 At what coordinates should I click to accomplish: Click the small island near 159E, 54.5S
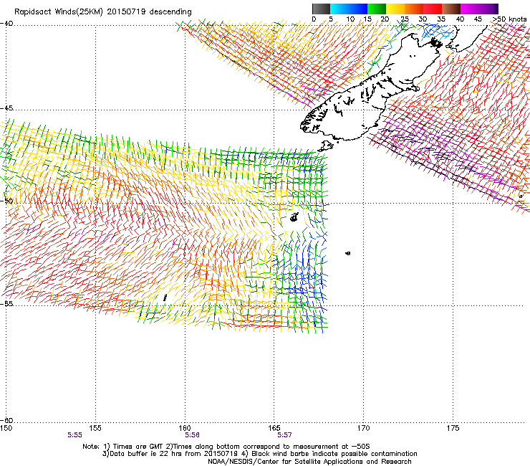165,298
